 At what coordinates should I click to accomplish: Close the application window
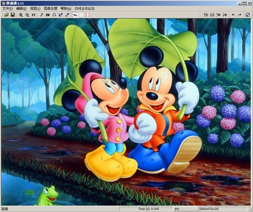[249, 3]
